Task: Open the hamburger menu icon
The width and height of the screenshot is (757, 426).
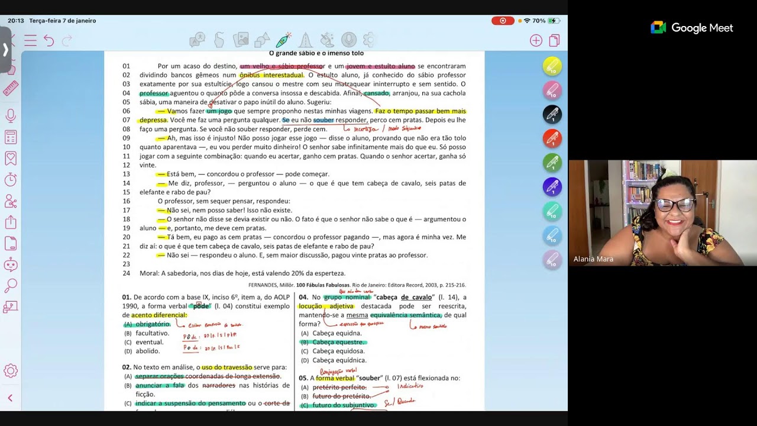Action: (x=31, y=40)
